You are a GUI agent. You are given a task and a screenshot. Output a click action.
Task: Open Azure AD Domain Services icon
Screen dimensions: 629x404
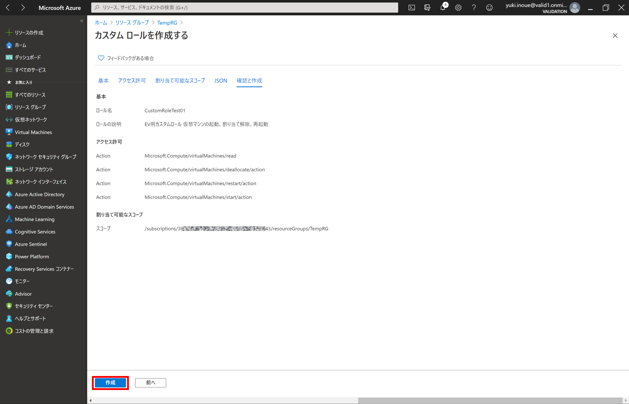click(9, 207)
